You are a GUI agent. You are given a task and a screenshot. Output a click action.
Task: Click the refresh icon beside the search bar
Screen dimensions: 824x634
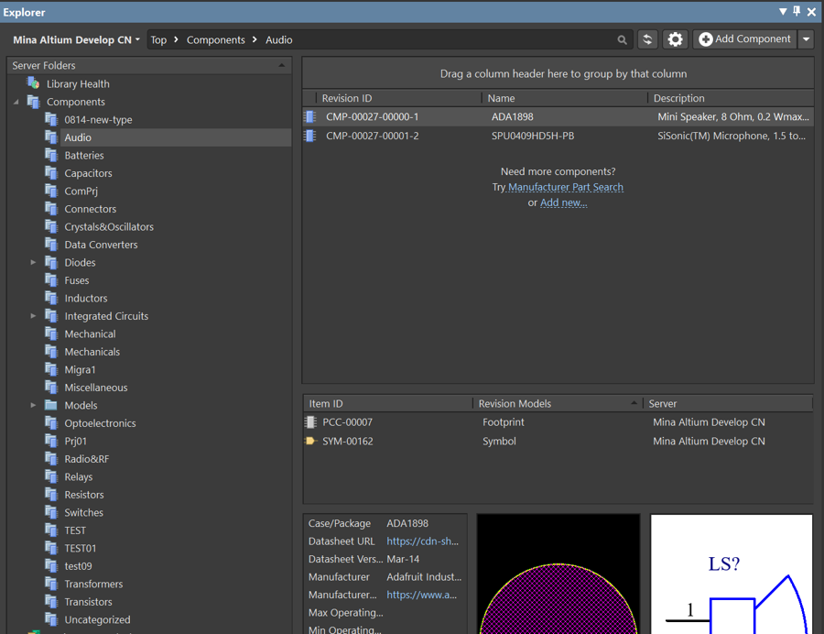[647, 39]
